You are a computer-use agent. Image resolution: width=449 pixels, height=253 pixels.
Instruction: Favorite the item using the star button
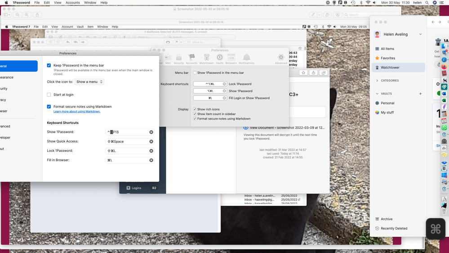click(303, 72)
